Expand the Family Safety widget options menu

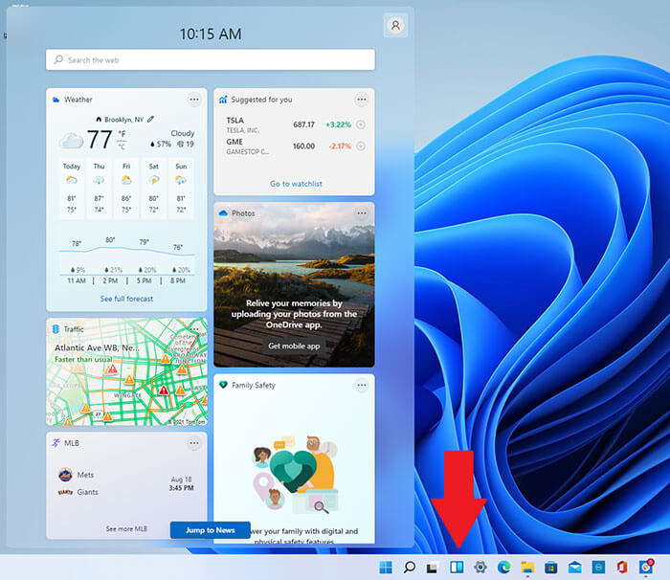362,385
